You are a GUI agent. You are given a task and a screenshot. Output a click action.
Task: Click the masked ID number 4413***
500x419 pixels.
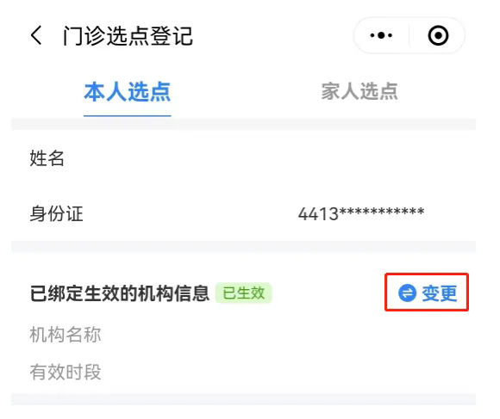click(x=361, y=213)
